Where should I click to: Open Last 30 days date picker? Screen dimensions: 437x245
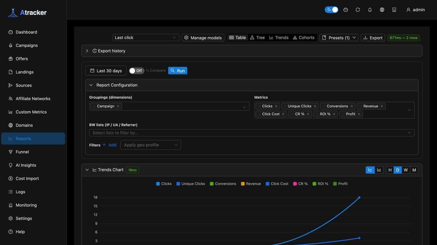click(106, 70)
